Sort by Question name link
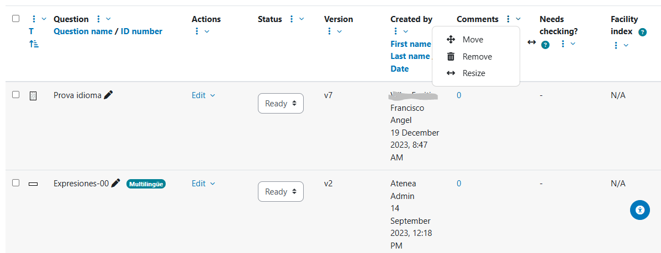661x253 pixels. (83, 31)
